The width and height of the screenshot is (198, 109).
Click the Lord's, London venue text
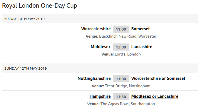128,54
